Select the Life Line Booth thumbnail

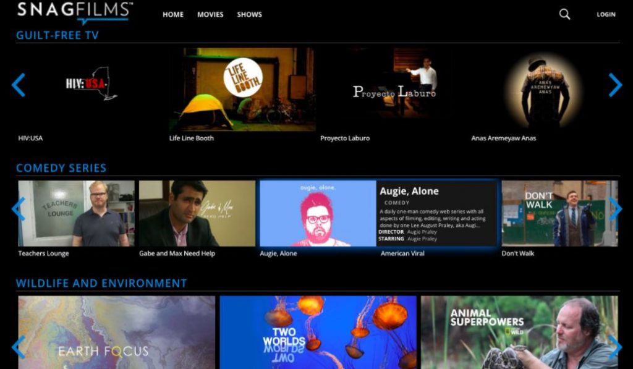pos(242,89)
